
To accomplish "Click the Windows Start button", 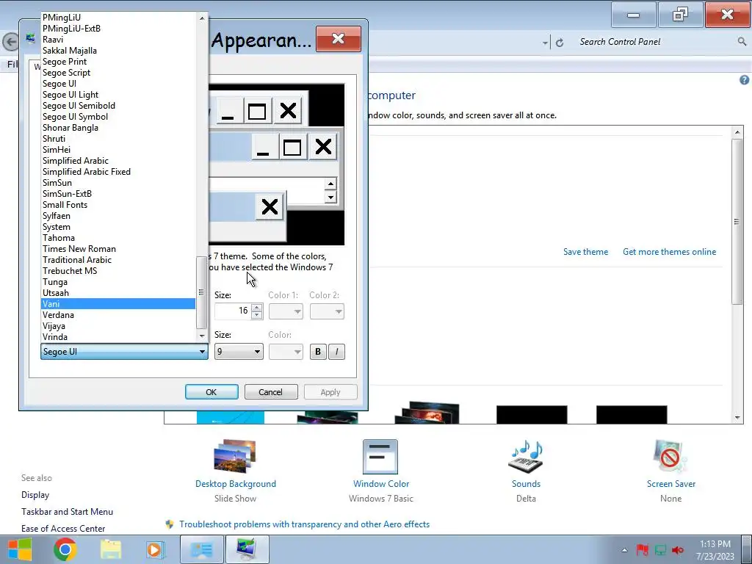I will (x=20, y=549).
